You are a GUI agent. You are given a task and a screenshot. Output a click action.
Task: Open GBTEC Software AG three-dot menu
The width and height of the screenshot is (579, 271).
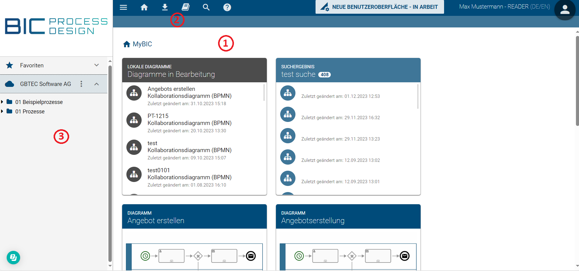[81, 84]
